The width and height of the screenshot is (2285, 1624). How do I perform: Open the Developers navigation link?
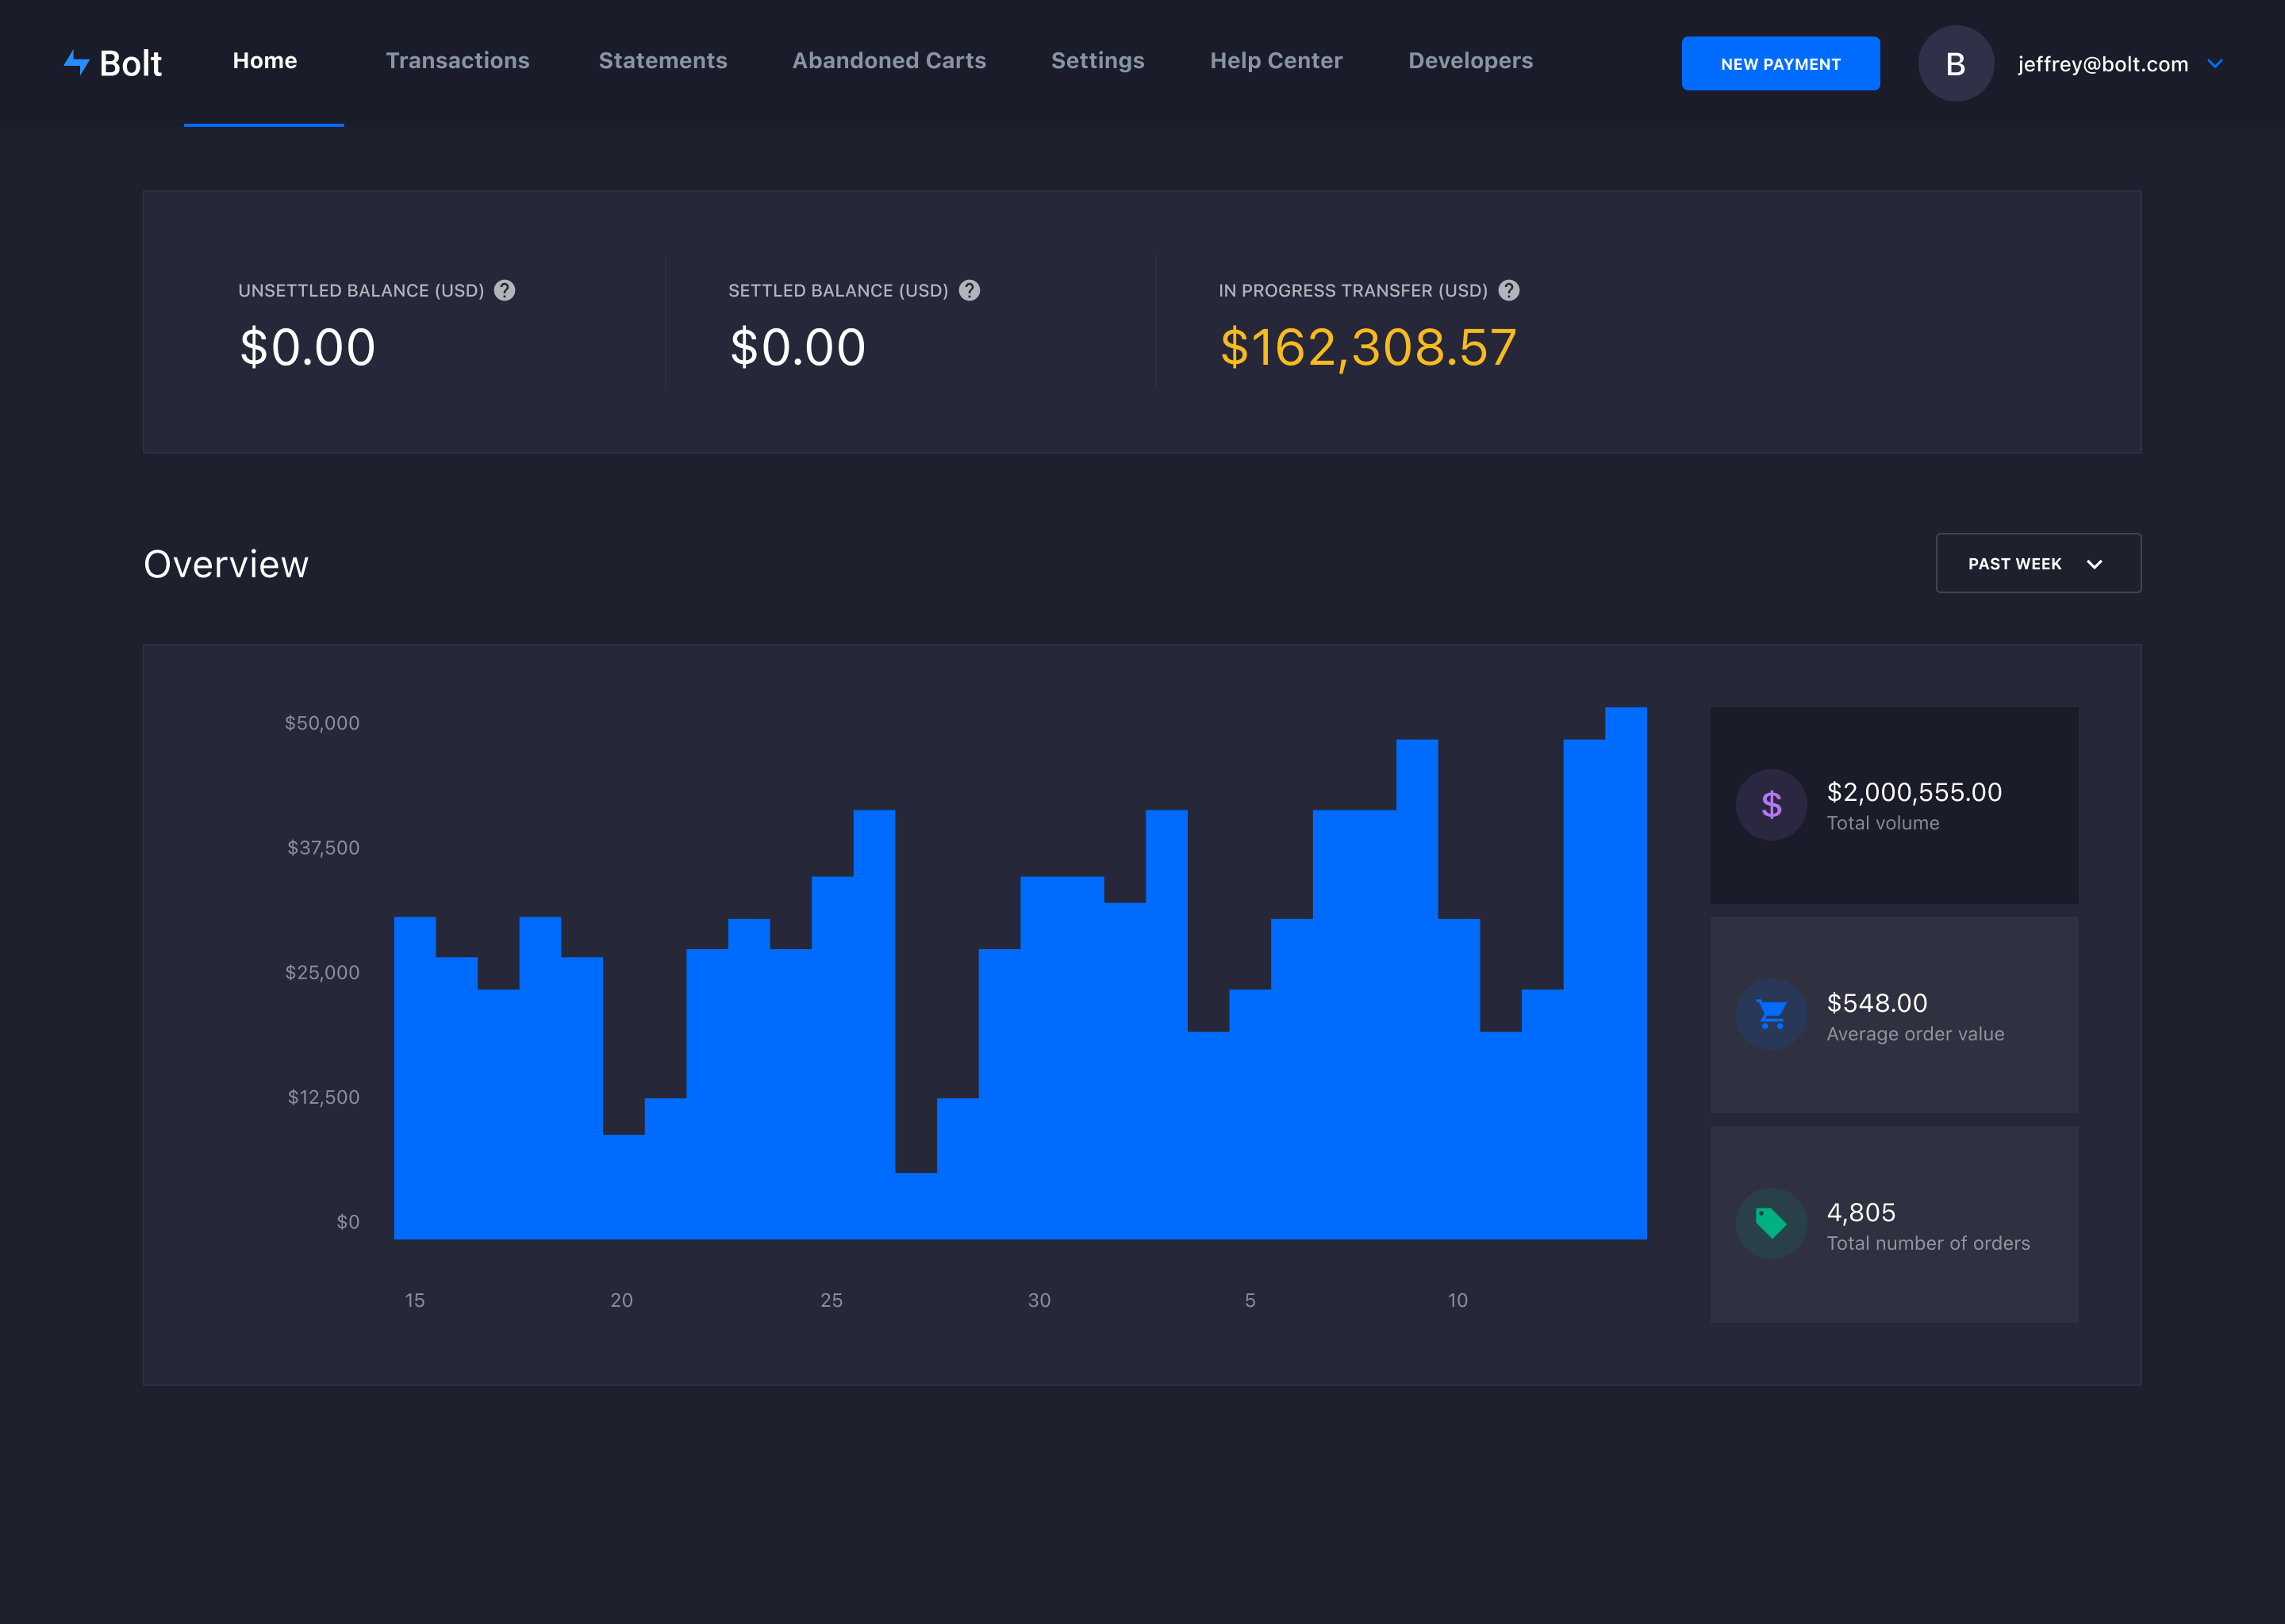point(1469,61)
